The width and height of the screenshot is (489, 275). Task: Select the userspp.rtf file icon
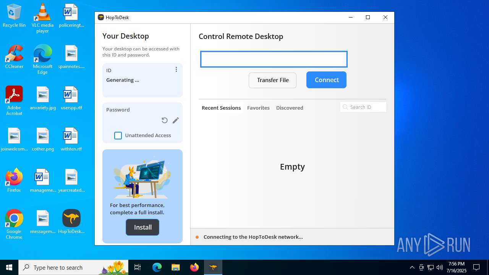click(x=71, y=99)
